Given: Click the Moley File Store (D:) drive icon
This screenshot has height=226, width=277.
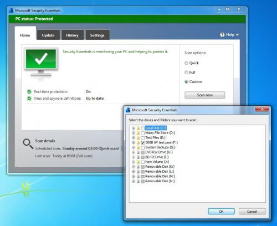Looking at the screenshot, I should coord(138,133).
